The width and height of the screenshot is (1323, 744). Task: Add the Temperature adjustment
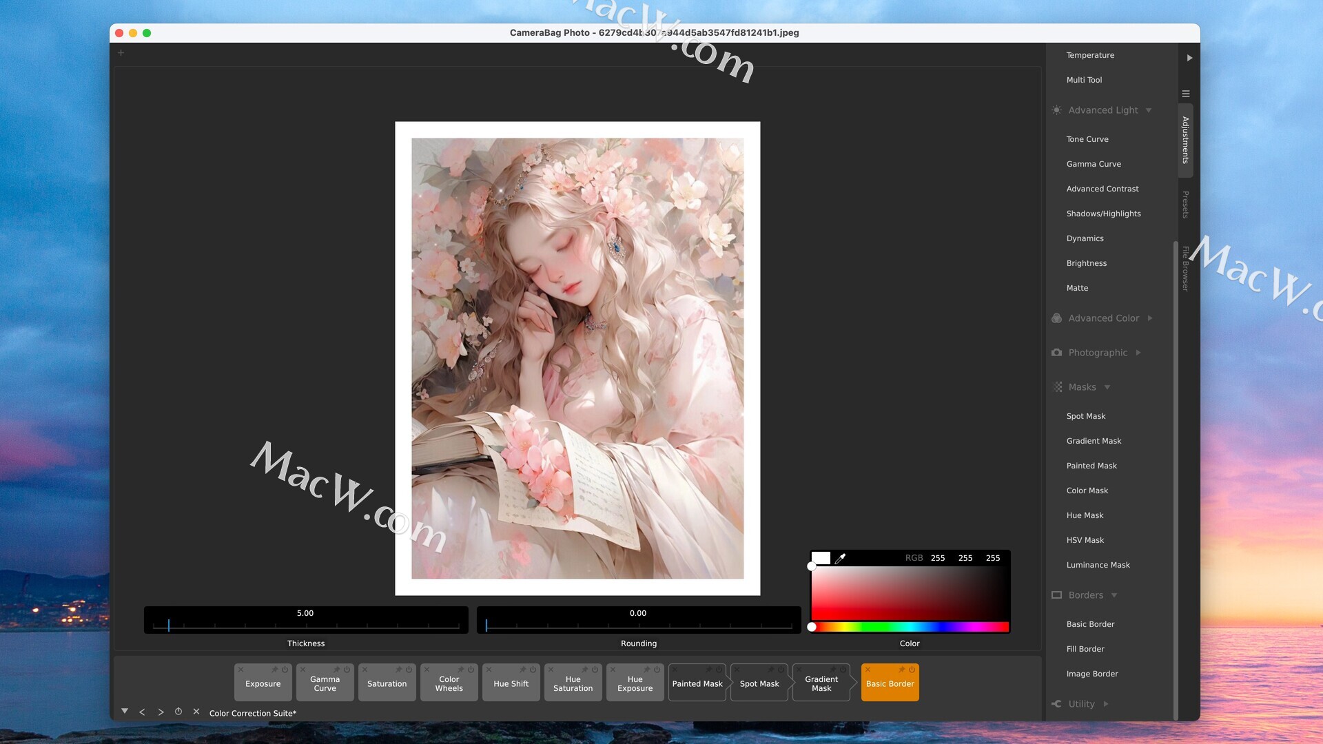1090,55
